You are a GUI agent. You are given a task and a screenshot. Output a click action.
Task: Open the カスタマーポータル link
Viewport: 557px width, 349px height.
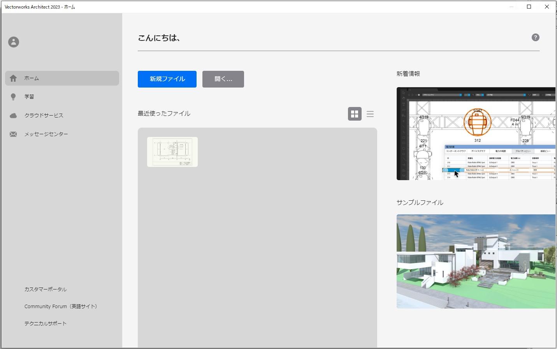46,289
